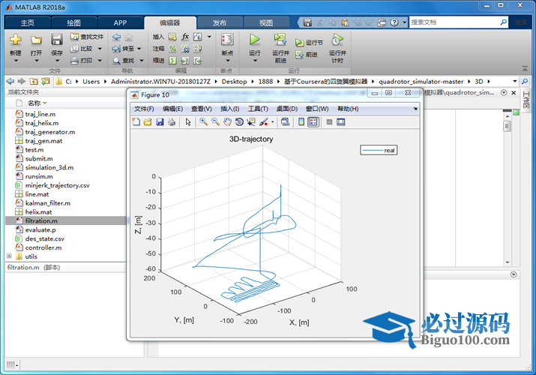The image size is (536, 375).
Task: Click the link plot icon
Action: [285, 122]
